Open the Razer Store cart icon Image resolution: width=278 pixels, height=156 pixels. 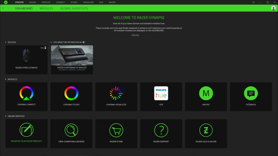(116, 130)
